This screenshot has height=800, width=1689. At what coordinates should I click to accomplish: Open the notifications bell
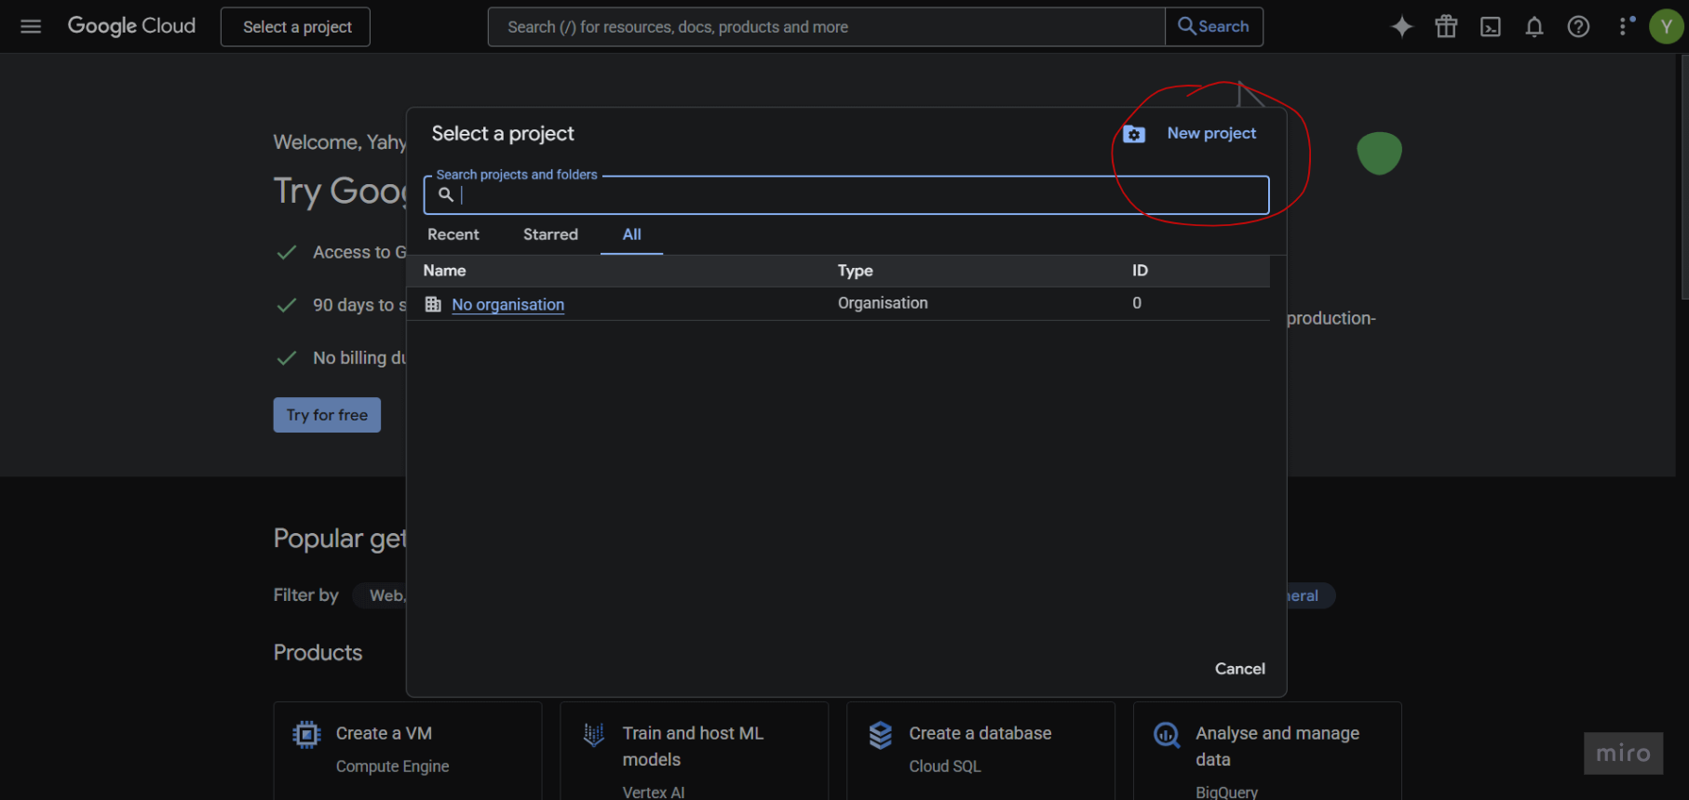tap(1534, 27)
